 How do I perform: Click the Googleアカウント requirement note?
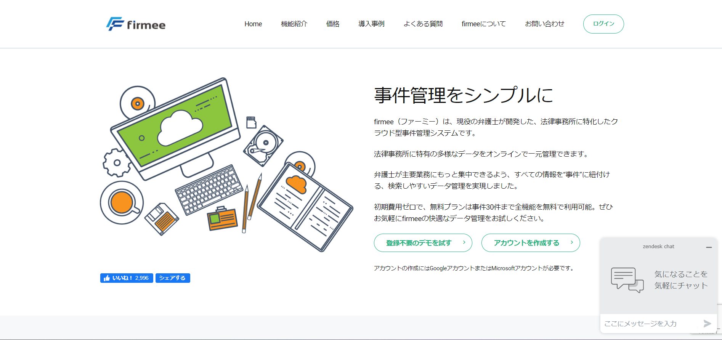point(474,268)
